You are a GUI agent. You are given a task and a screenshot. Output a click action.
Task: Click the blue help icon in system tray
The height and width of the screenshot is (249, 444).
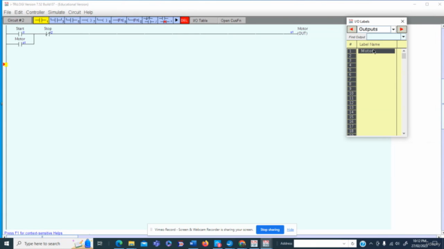[362, 243]
